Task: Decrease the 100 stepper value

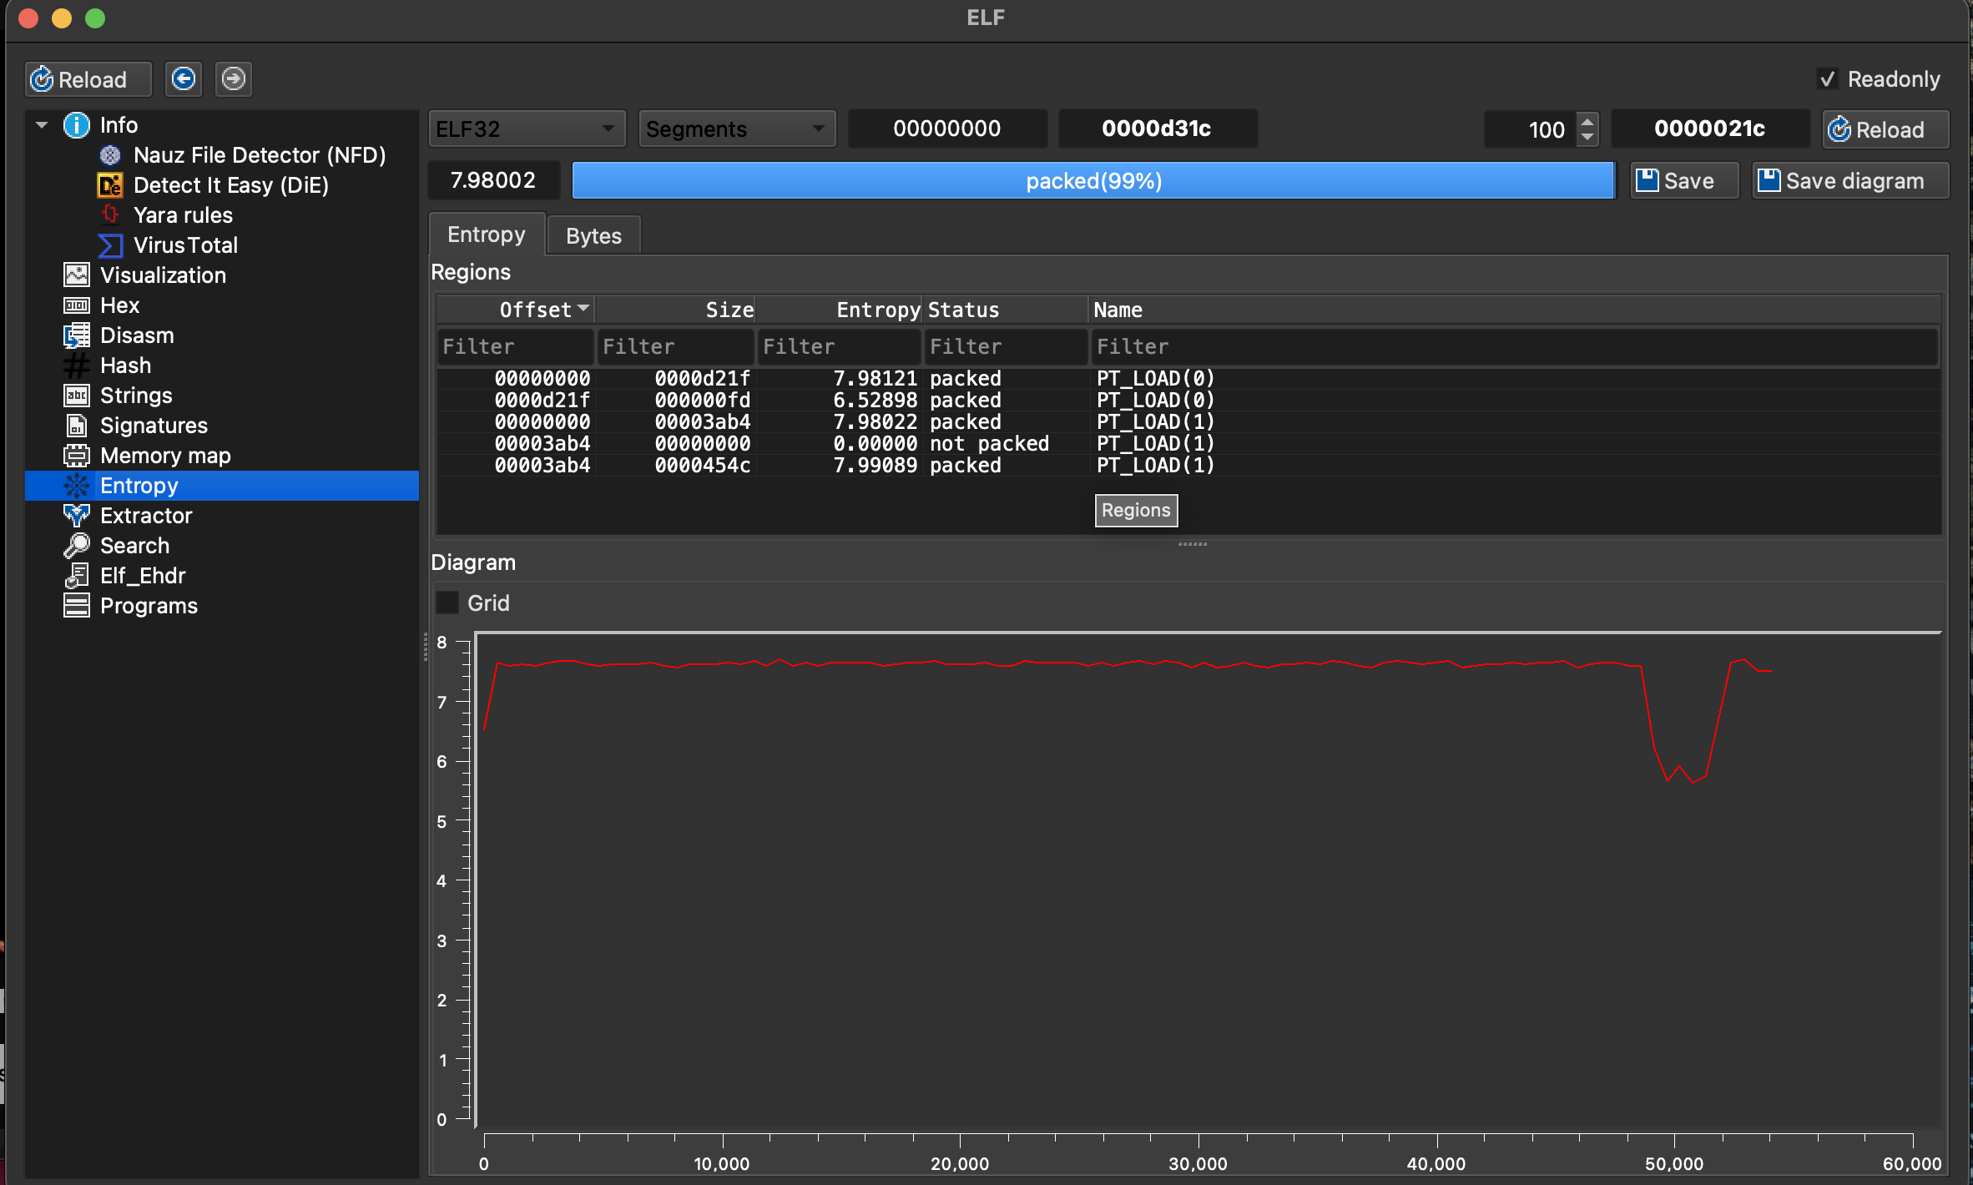Action: (x=1587, y=138)
